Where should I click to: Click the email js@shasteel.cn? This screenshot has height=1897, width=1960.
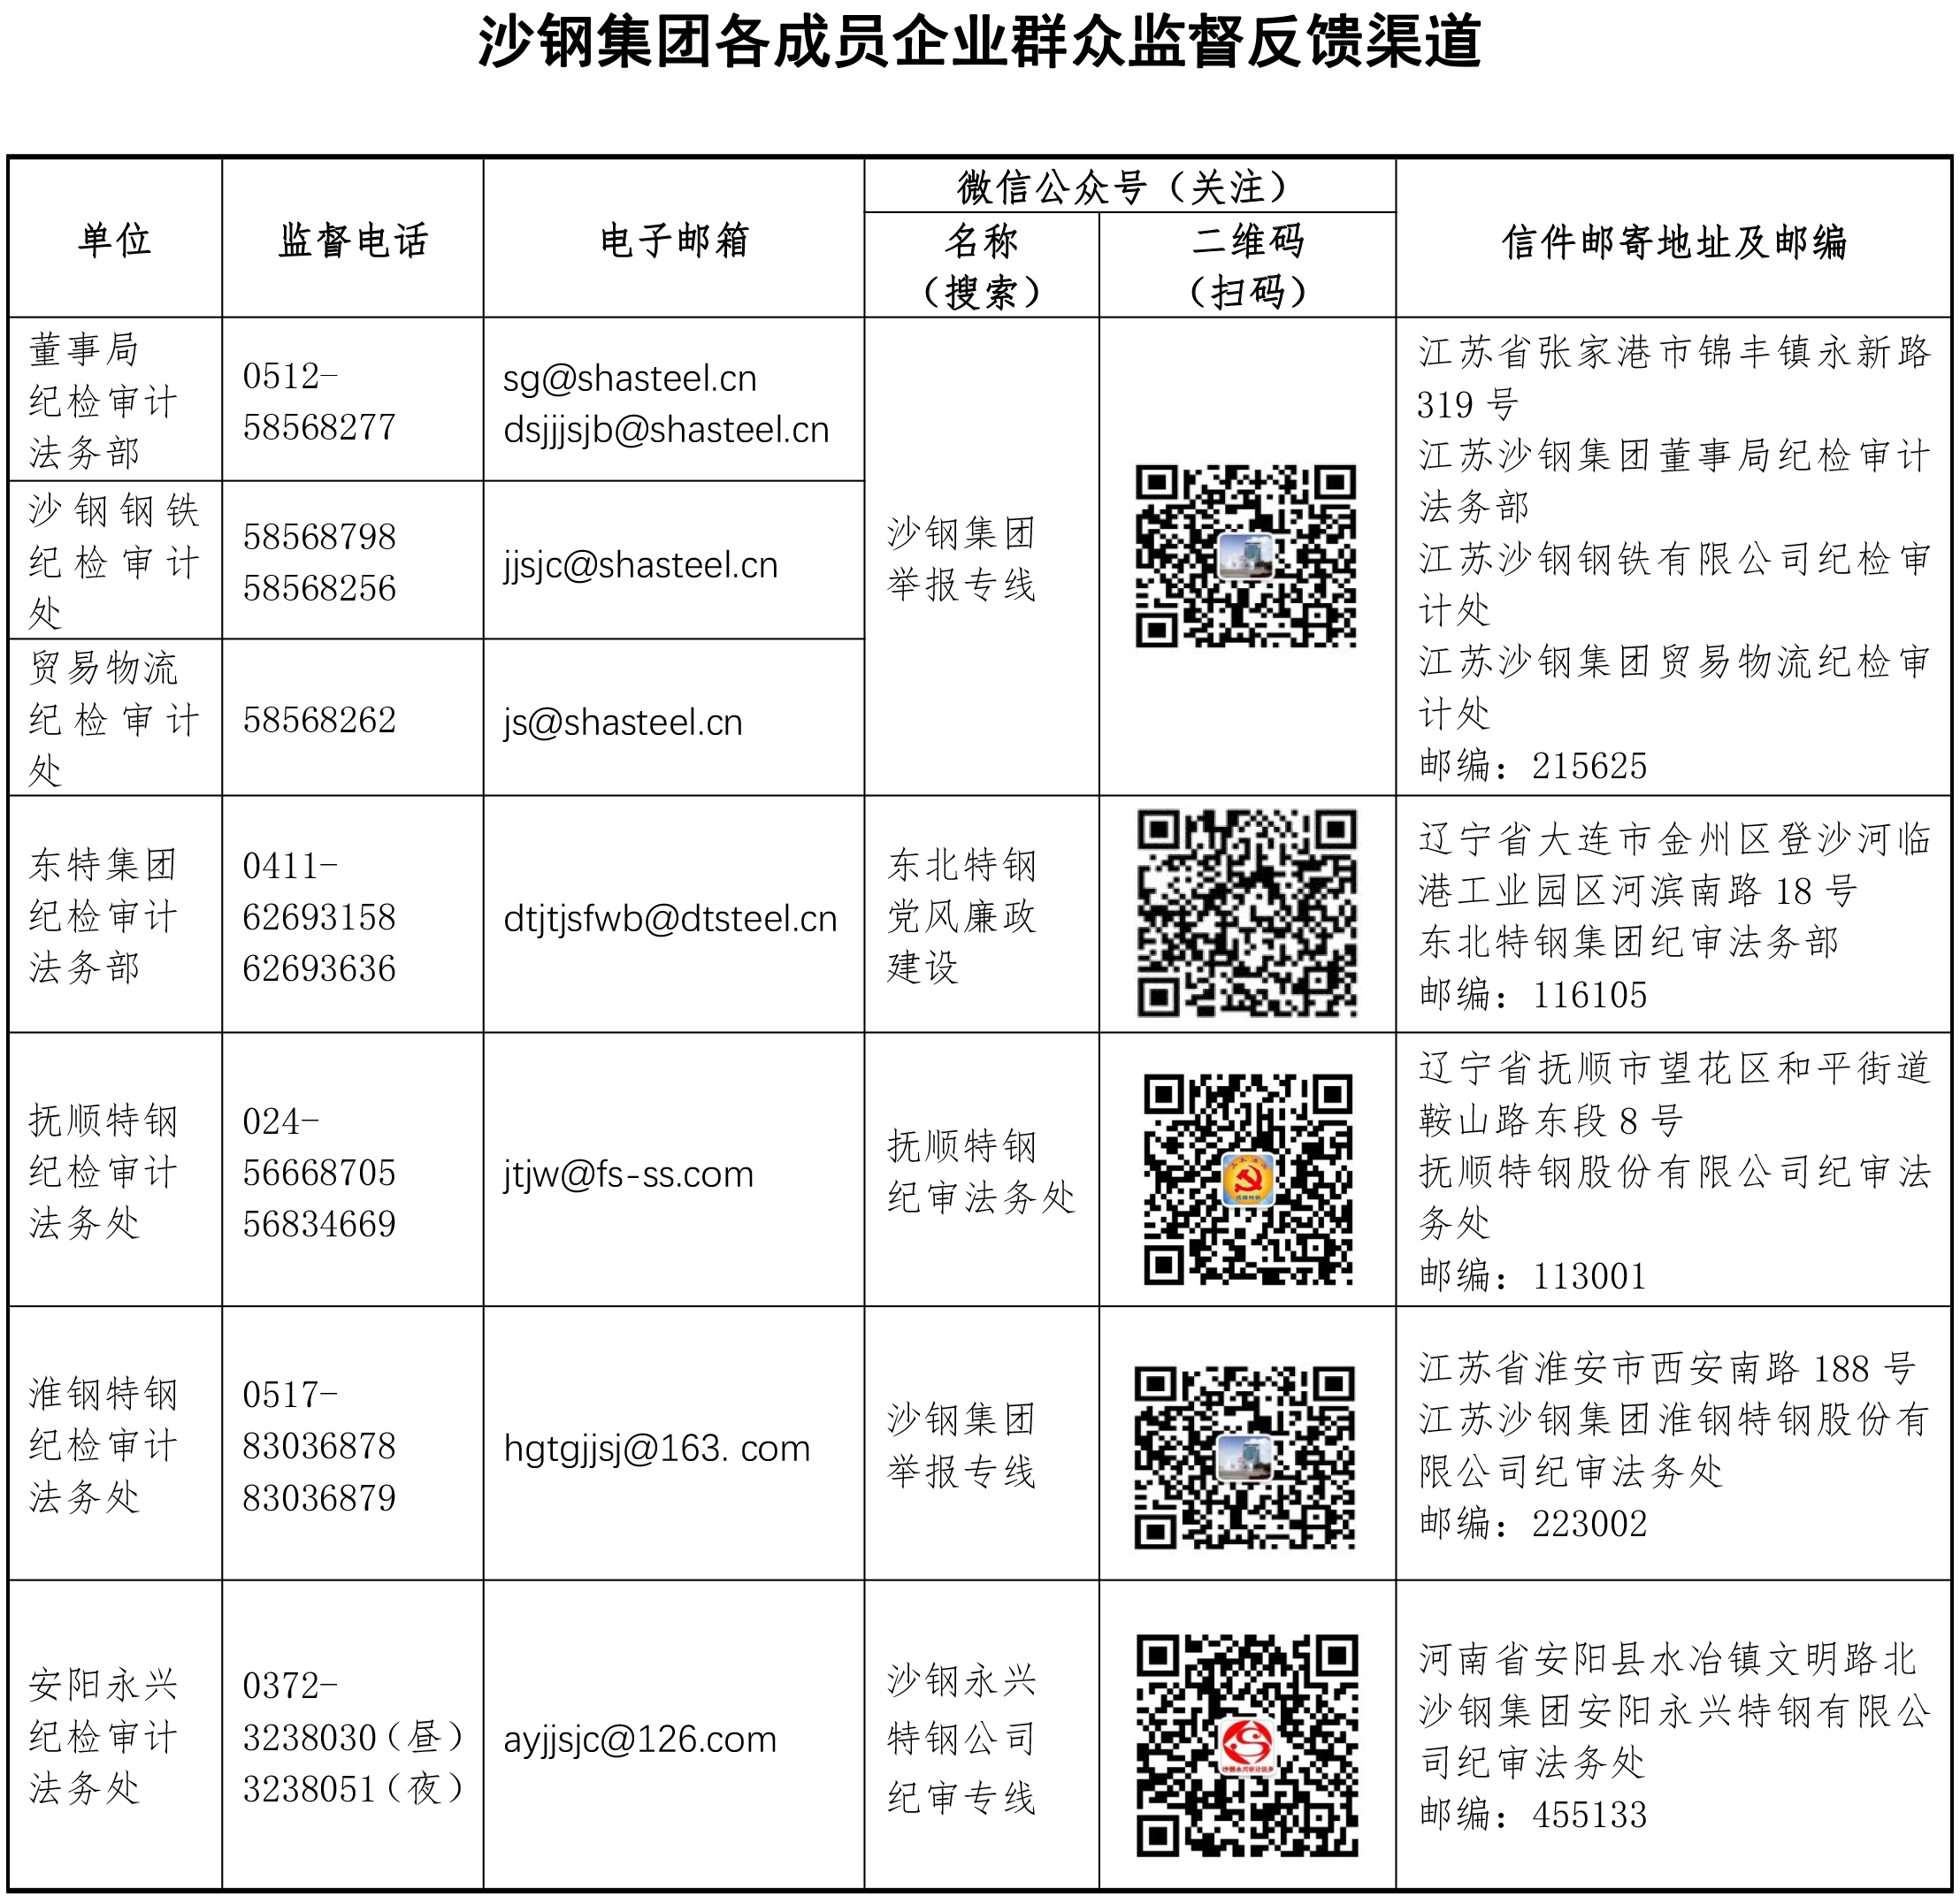(622, 722)
